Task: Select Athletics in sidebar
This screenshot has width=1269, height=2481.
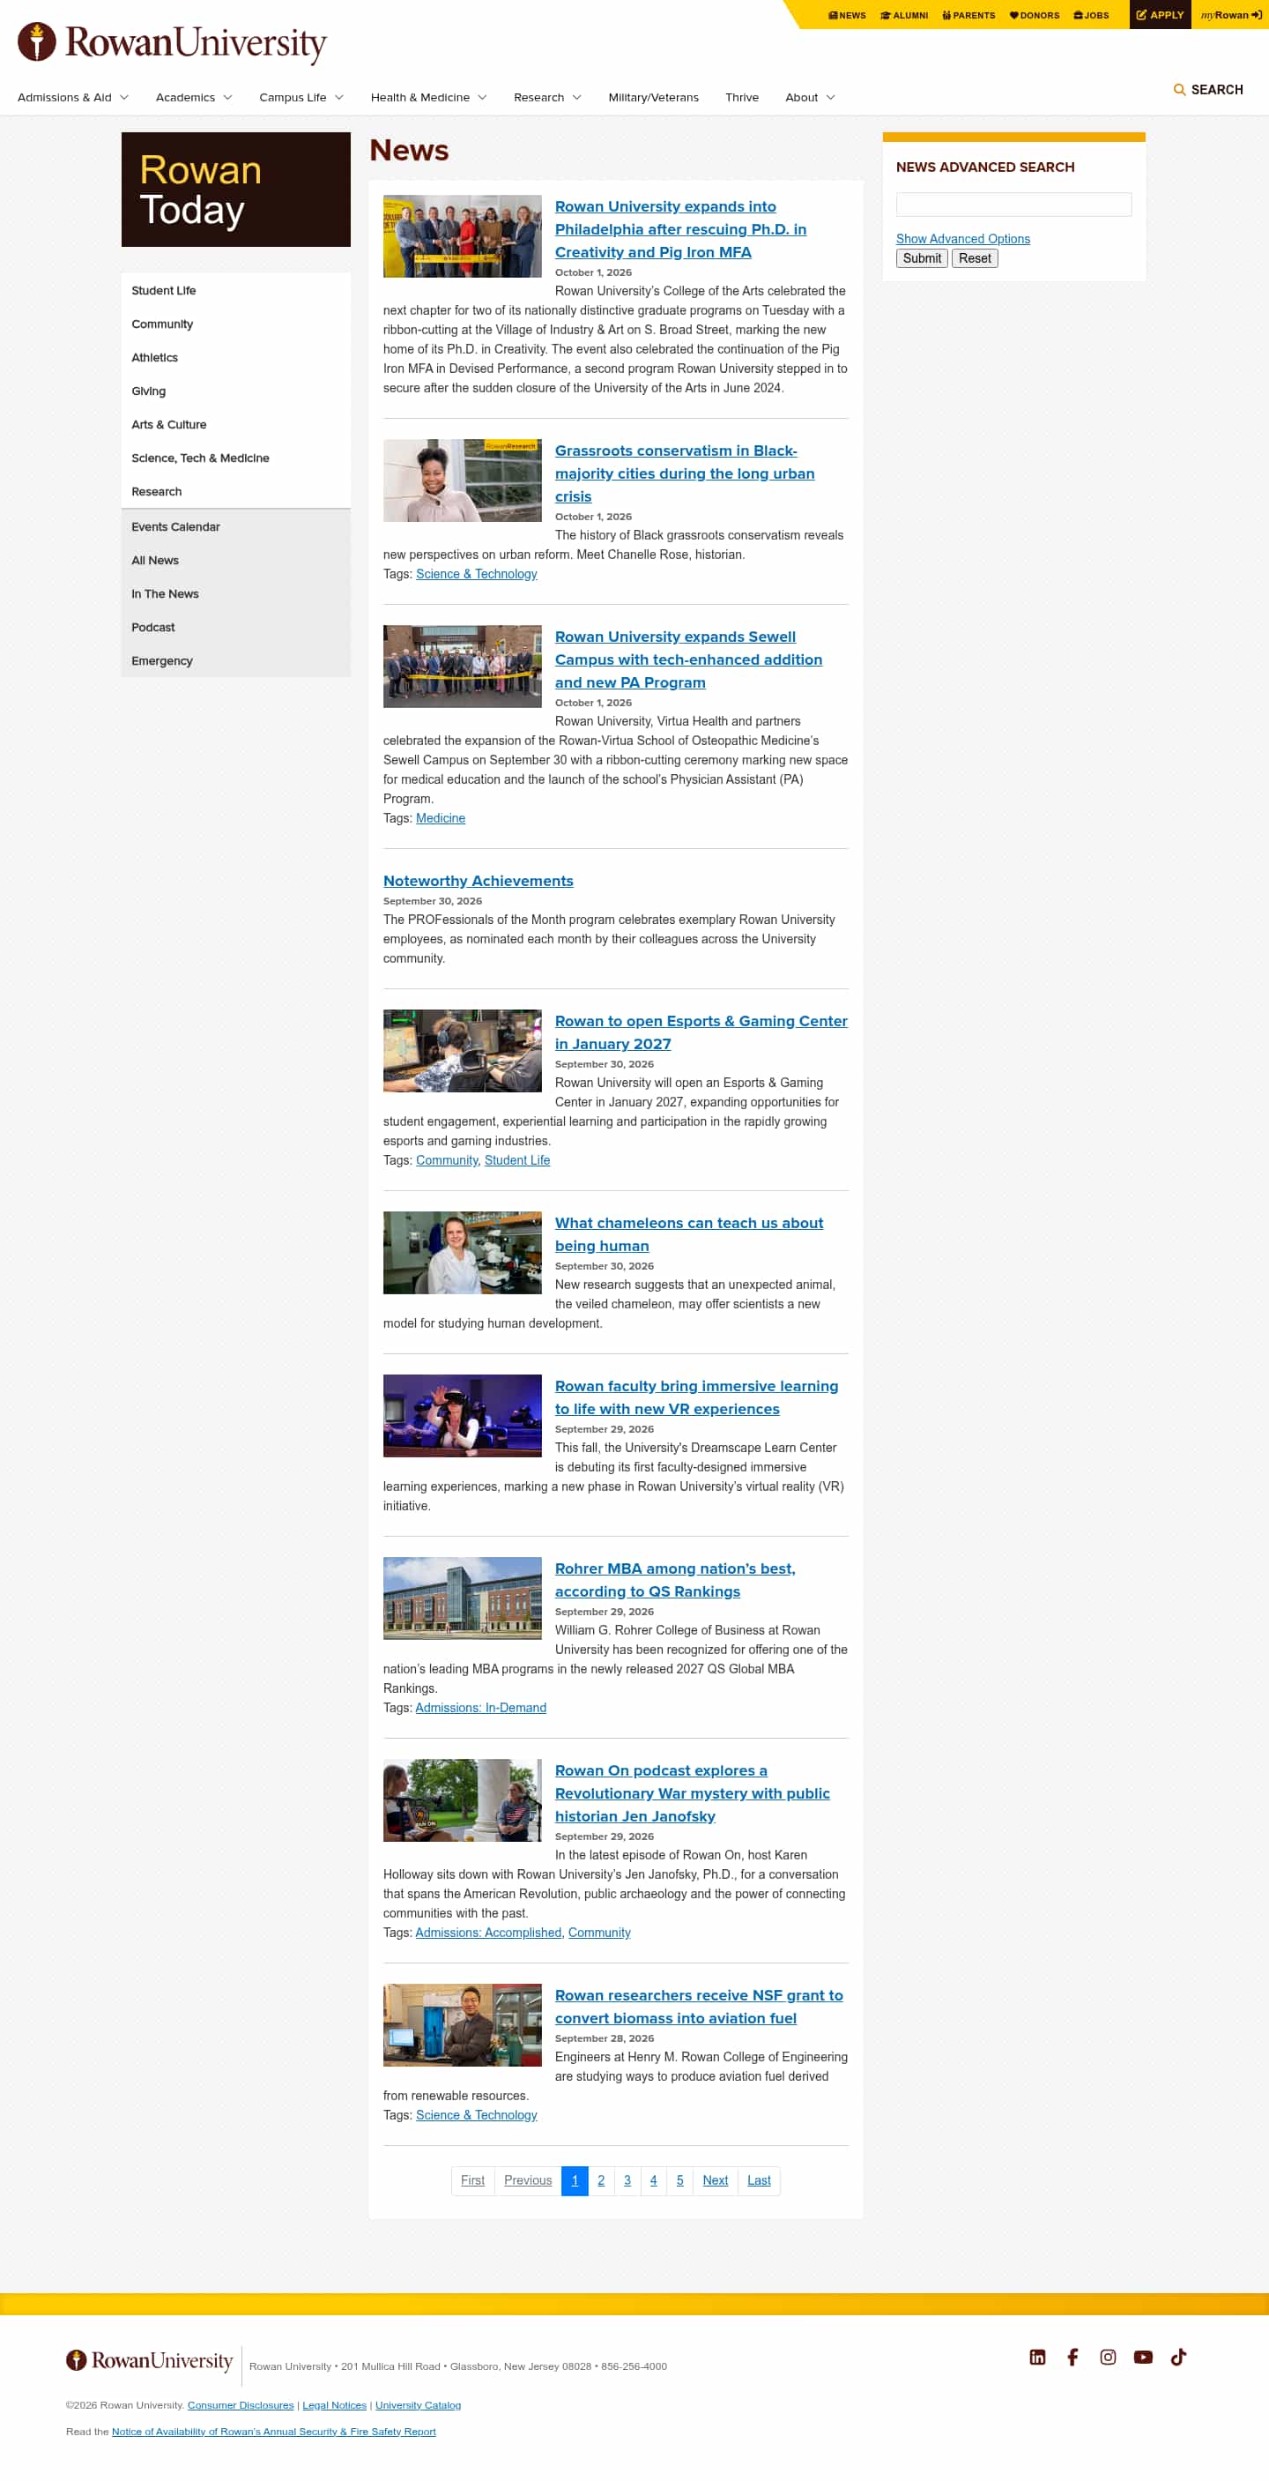Action: [x=154, y=357]
